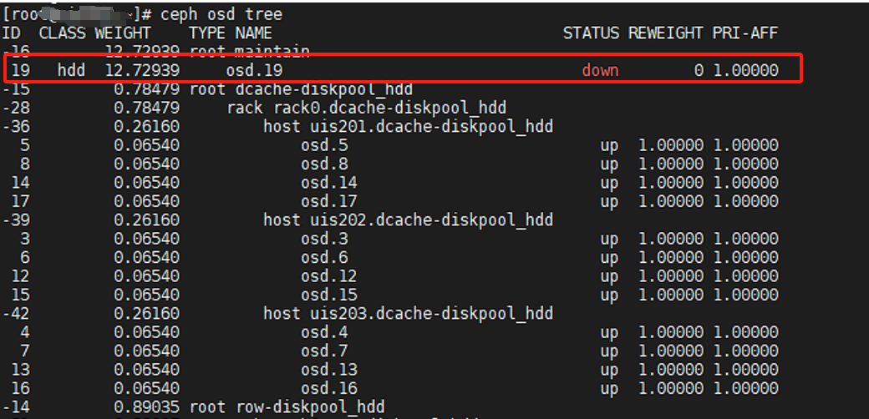
Task: Select host uis201.dcache-diskpool_hdd
Action: (x=409, y=127)
